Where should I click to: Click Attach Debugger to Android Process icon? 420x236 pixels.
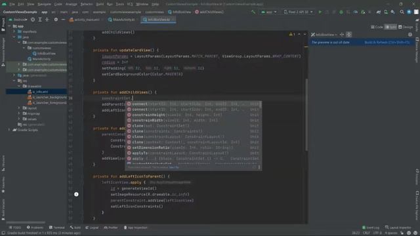(363, 12)
